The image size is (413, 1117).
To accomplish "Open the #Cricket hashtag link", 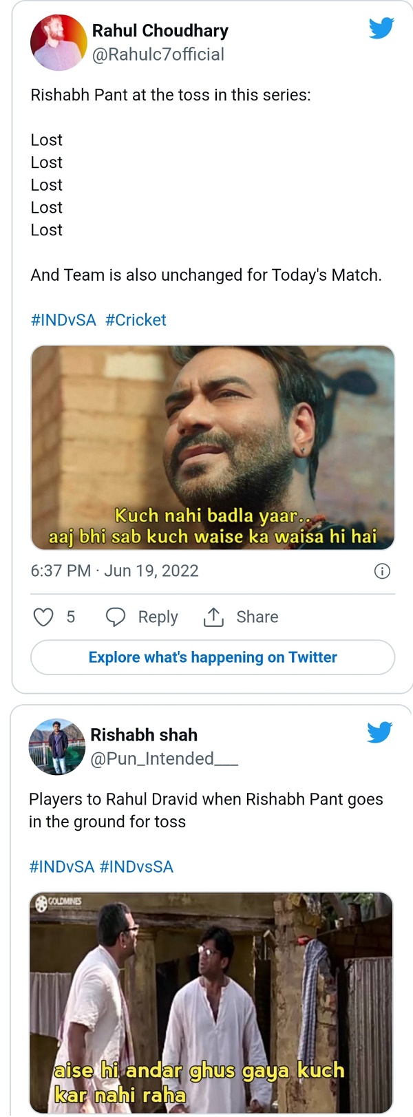I will click(136, 319).
